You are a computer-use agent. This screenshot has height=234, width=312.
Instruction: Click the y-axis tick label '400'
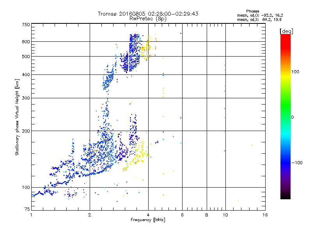[x=26, y=74]
